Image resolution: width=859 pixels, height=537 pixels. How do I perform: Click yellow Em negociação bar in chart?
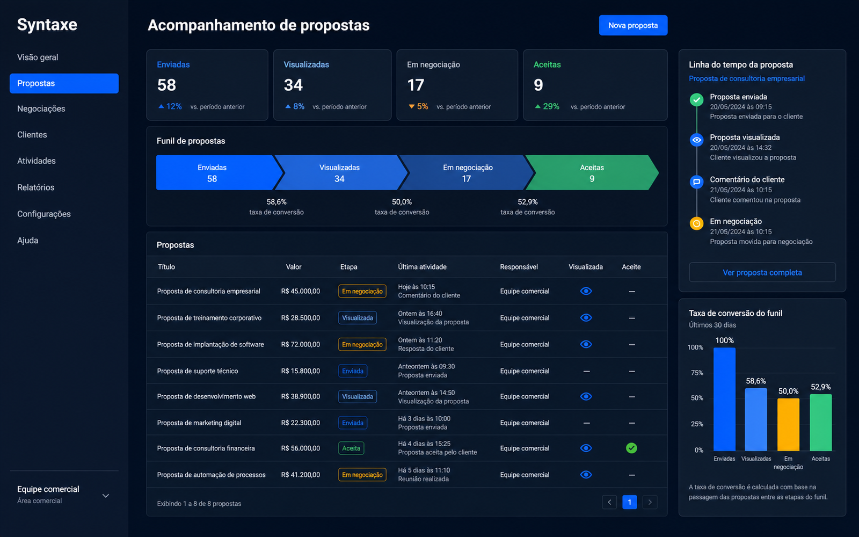(x=788, y=424)
